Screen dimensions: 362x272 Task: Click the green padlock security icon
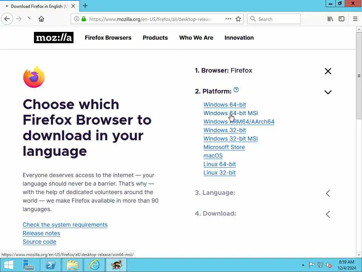coord(84,19)
